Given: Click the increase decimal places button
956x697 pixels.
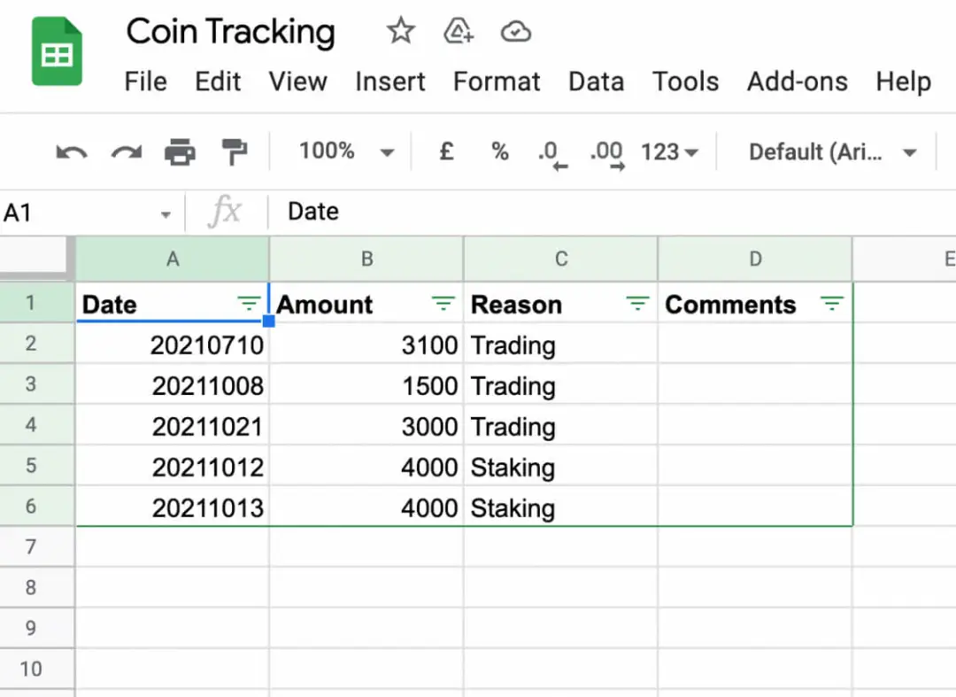Looking at the screenshot, I should click(606, 153).
